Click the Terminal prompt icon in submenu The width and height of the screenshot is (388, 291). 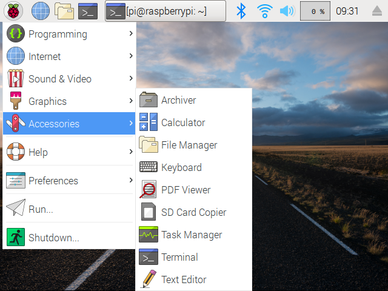point(148,257)
